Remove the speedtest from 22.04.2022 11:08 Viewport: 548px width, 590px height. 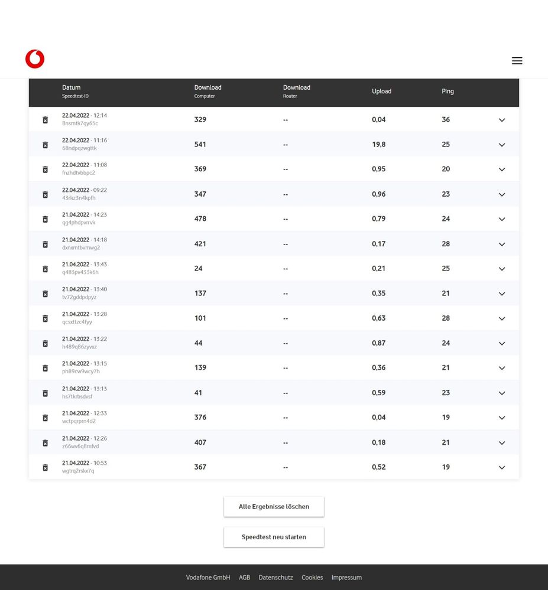pos(45,169)
